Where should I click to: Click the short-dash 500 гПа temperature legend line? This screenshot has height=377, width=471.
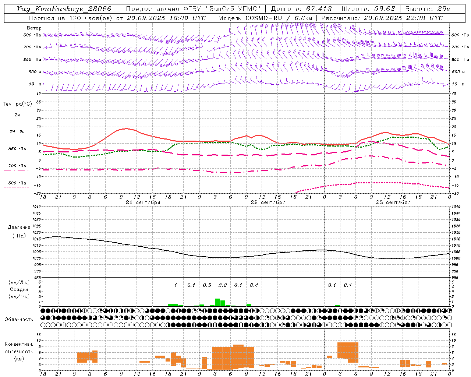point(17,187)
